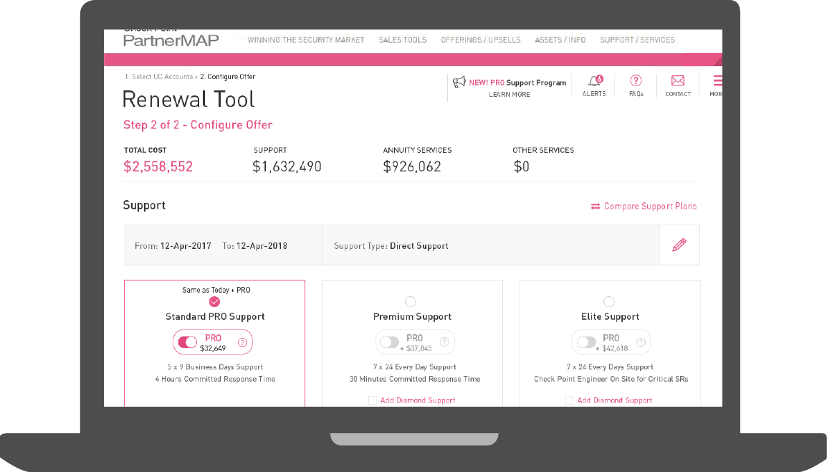Click the Other Services $0 value
The image size is (827, 472).
(x=522, y=167)
